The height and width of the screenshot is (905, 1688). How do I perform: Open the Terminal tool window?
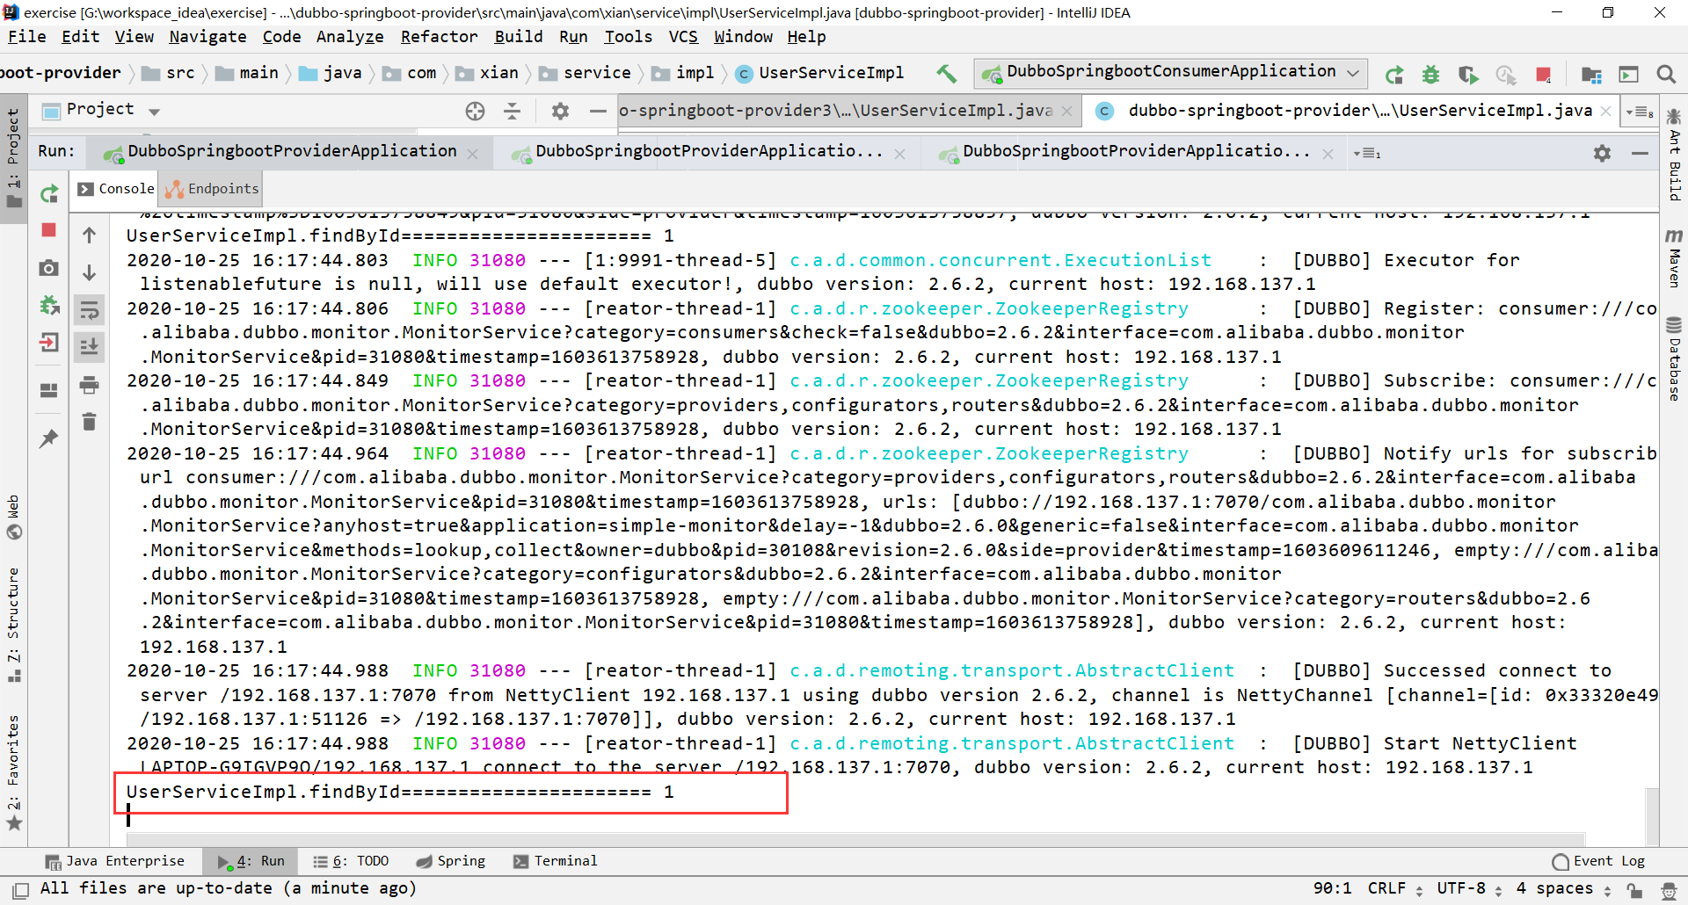[555, 861]
